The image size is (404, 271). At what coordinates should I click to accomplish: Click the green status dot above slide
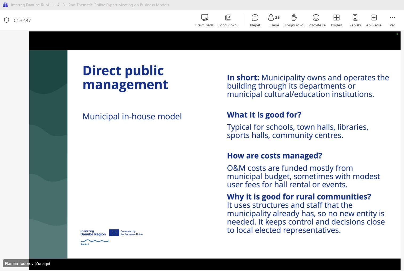pyautogui.click(x=397, y=34)
